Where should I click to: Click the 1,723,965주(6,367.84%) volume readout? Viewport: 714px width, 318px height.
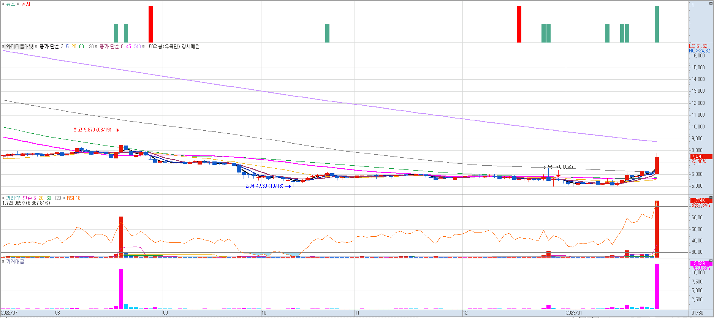(x=26, y=203)
